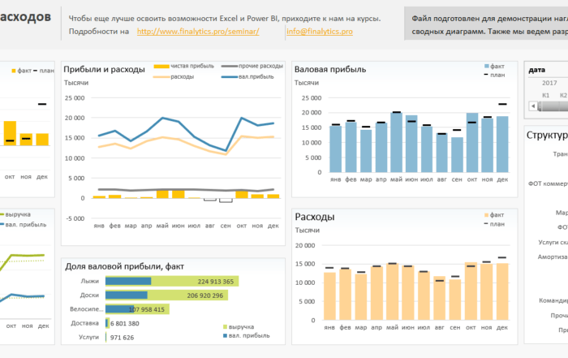Click the дата slicer header
568x358 pixels.
click(537, 70)
